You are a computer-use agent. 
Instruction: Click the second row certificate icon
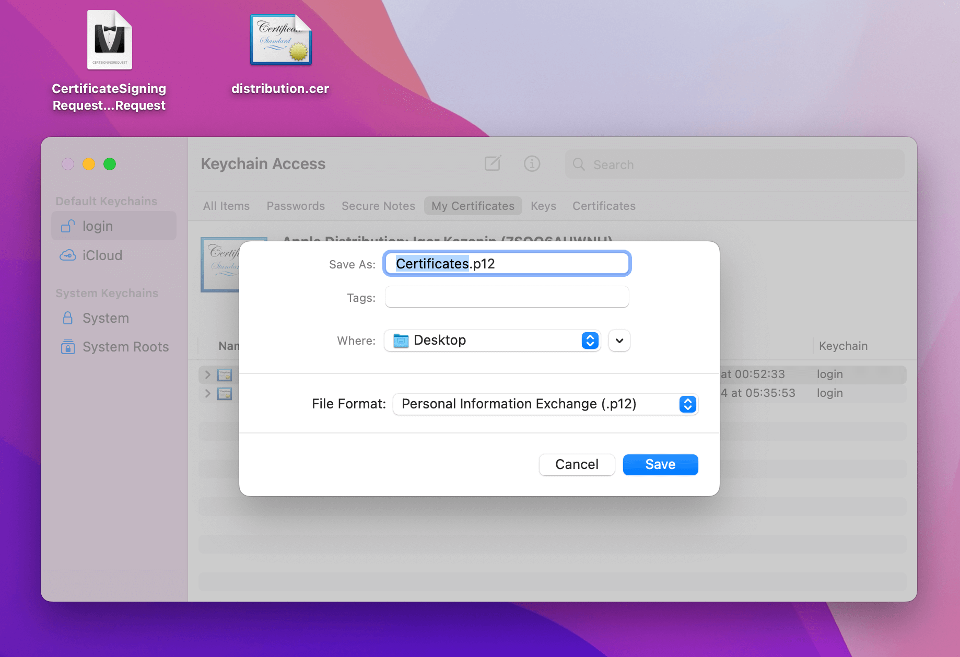[225, 393]
